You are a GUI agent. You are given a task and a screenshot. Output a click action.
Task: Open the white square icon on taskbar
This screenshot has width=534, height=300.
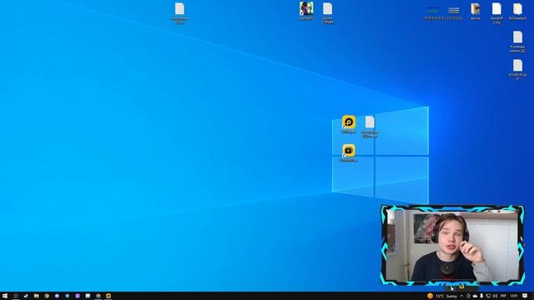tap(88, 296)
